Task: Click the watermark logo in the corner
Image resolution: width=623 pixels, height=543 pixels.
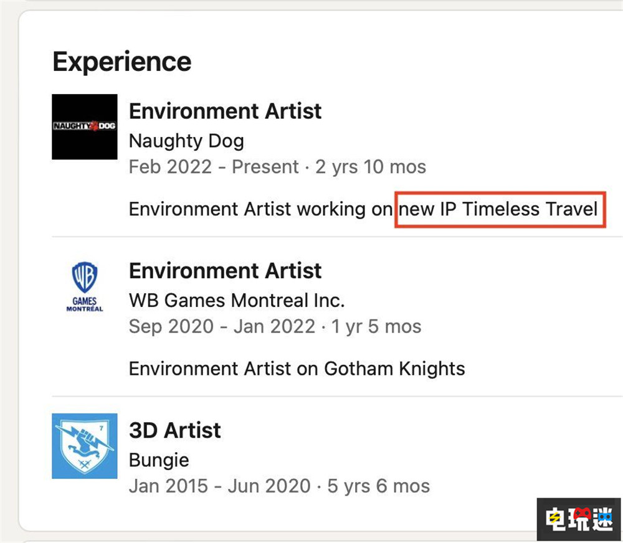Action: [x=579, y=519]
